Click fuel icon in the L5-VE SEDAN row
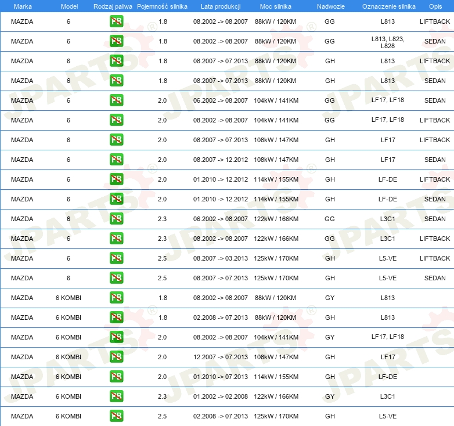The height and width of the screenshot is (426, 454). coord(116,278)
